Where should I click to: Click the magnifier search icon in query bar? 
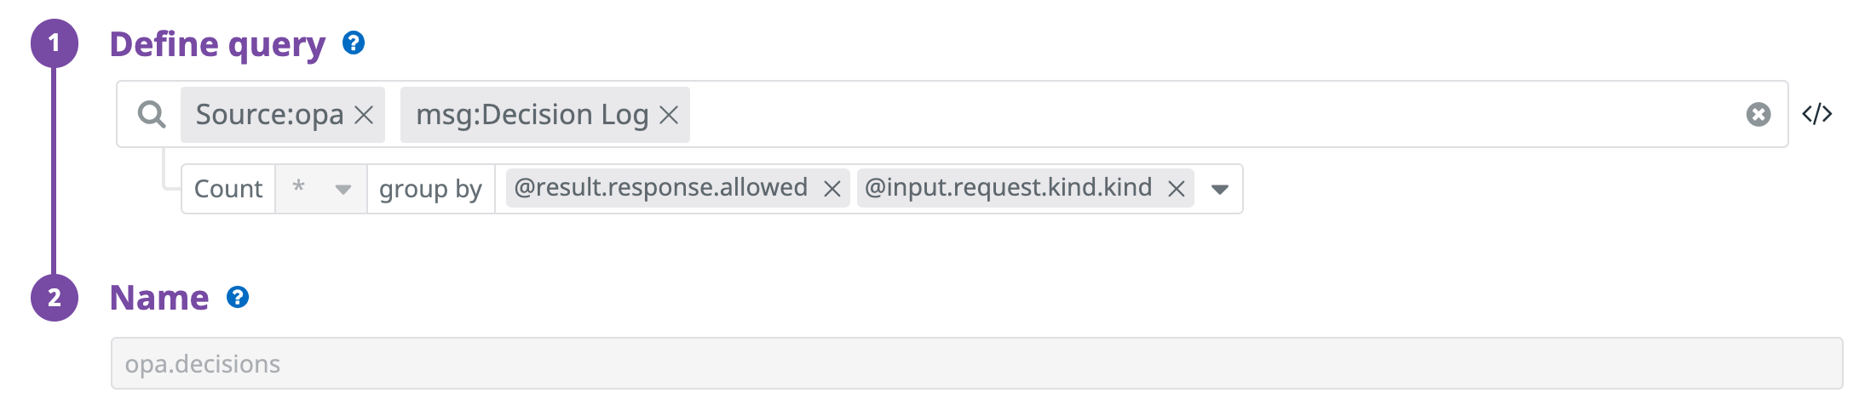tap(152, 114)
